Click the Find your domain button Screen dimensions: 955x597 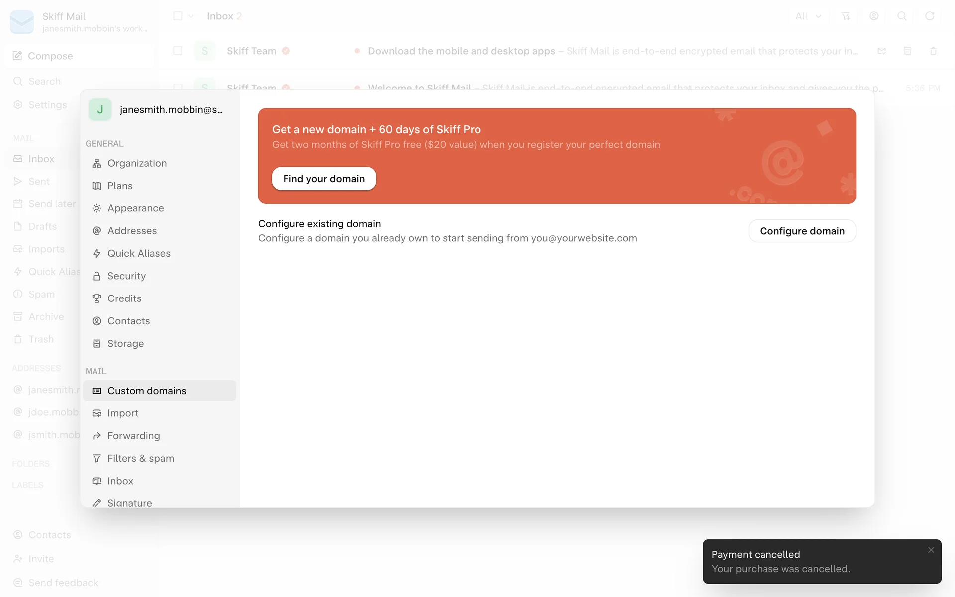[x=324, y=179]
